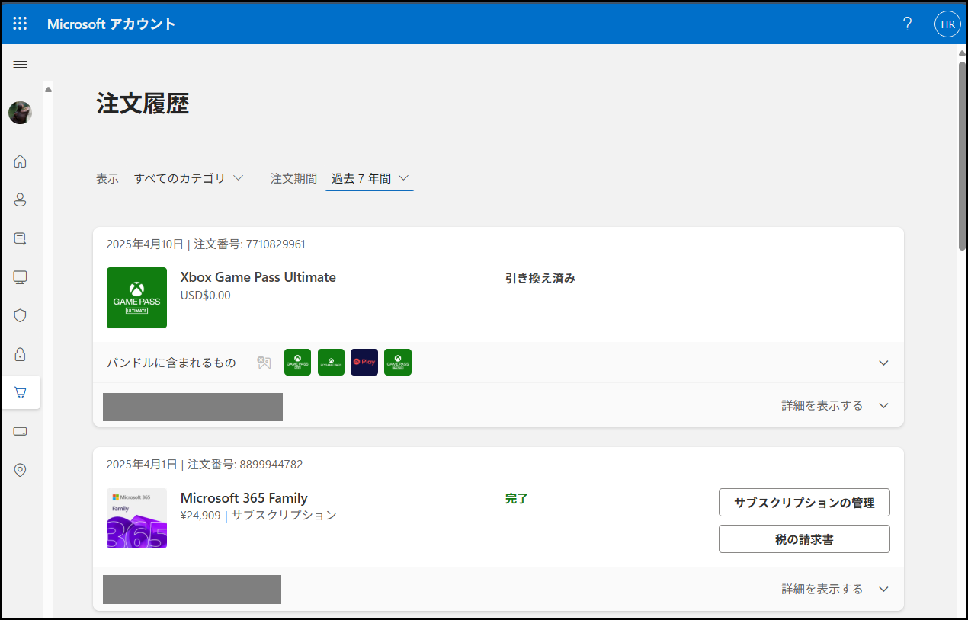
Task: Click the hamburger menu icon
Action: pyautogui.click(x=21, y=65)
